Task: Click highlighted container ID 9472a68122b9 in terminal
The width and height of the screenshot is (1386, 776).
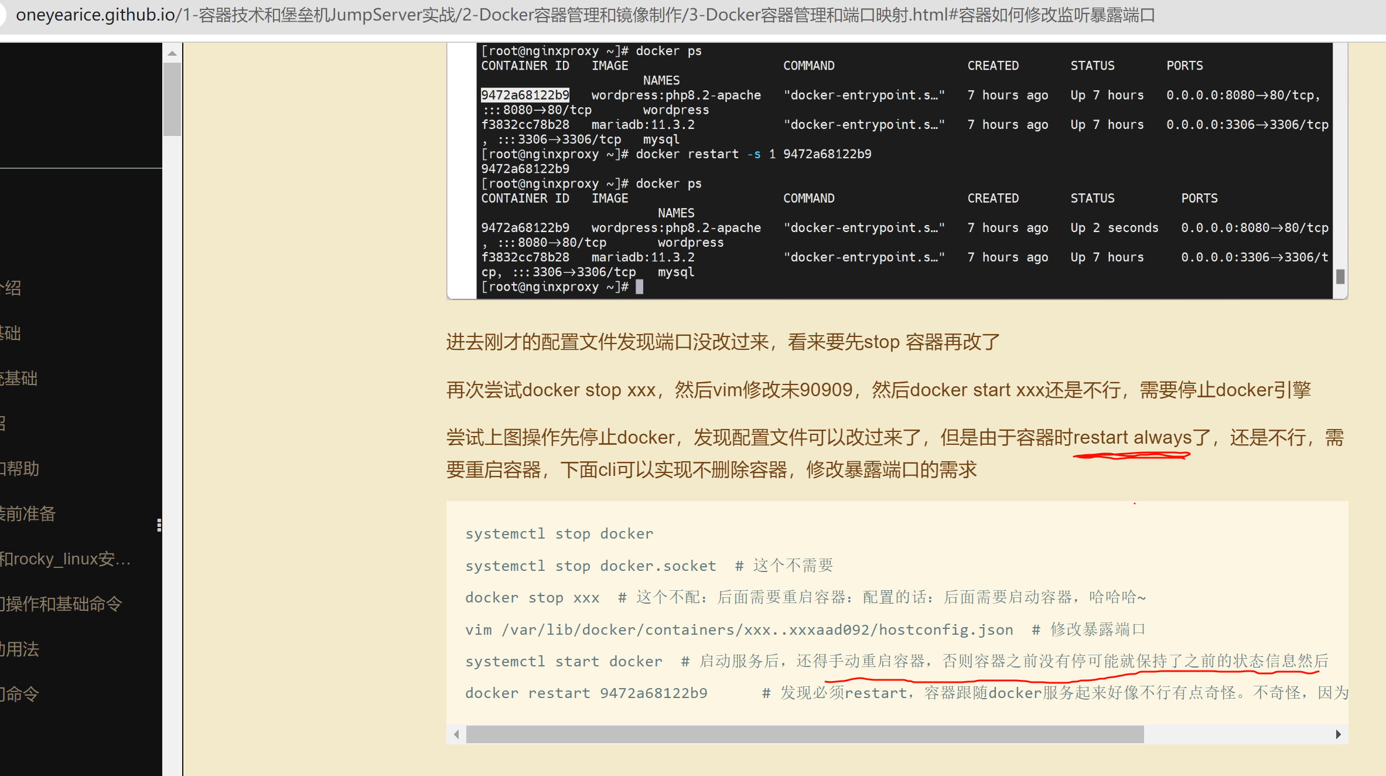Action: click(525, 95)
